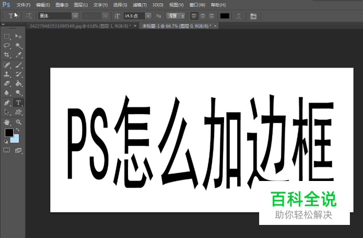Viewport: 363px width, 238px height.
Task: Select the Zoom tool
Action: click(x=18, y=122)
